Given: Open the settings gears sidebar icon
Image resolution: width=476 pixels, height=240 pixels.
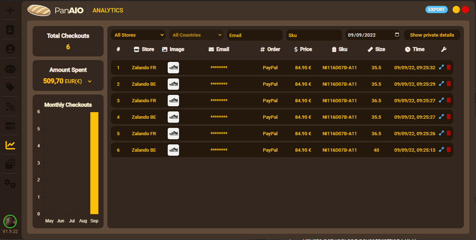Looking at the screenshot, I should click(x=10, y=184).
